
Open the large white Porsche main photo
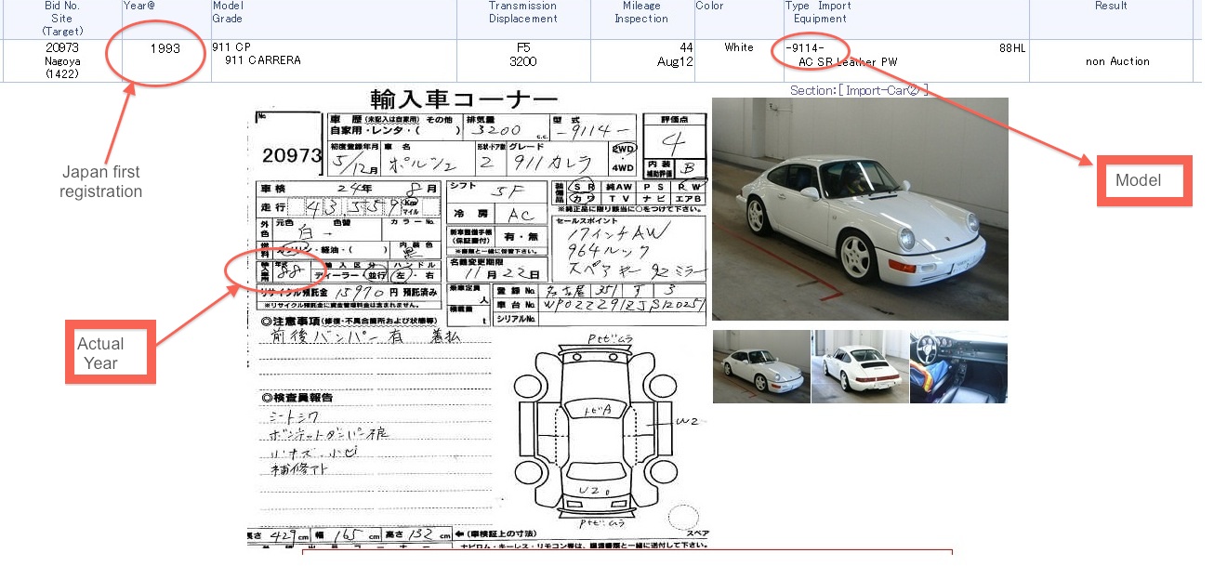coord(859,208)
